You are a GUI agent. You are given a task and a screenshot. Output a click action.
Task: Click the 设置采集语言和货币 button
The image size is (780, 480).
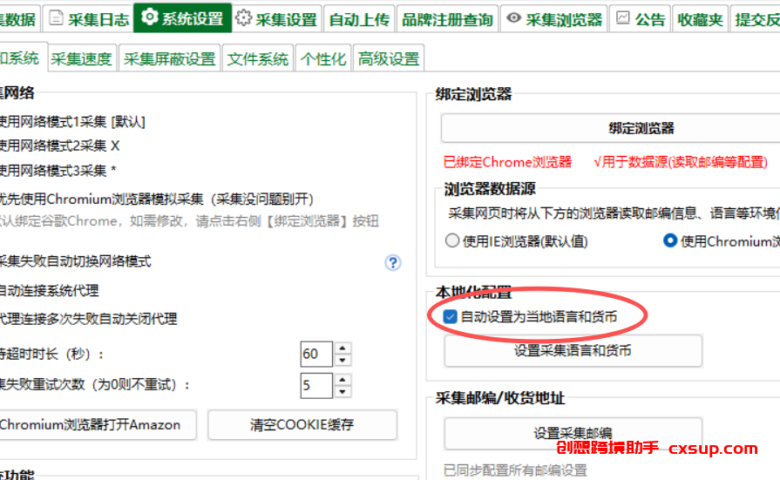tap(573, 351)
